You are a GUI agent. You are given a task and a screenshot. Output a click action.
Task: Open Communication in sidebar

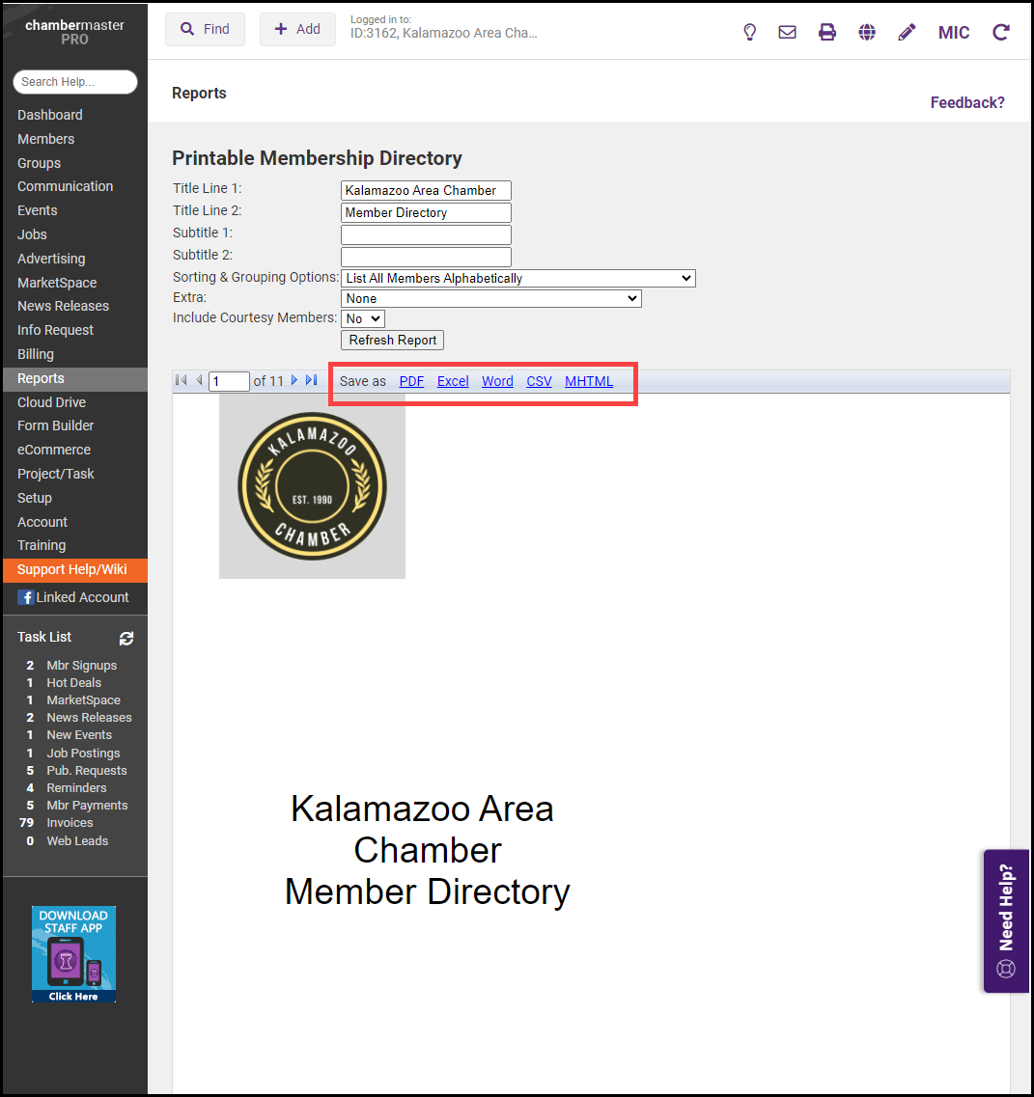[x=65, y=186]
